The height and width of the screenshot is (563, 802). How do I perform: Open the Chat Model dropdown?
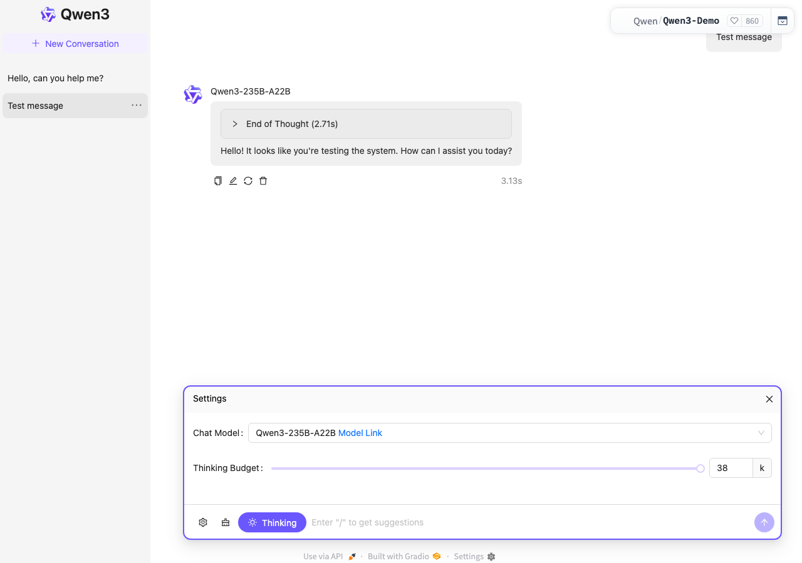[x=510, y=433]
